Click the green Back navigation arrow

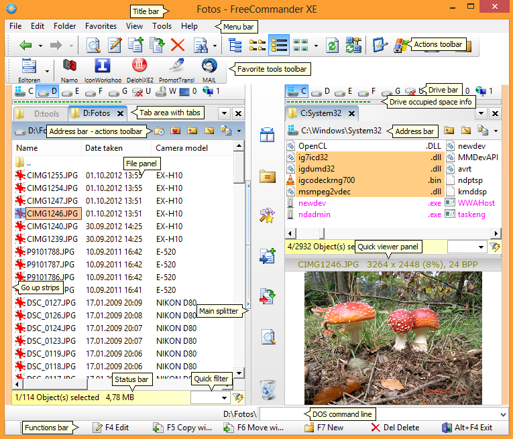click(x=25, y=46)
